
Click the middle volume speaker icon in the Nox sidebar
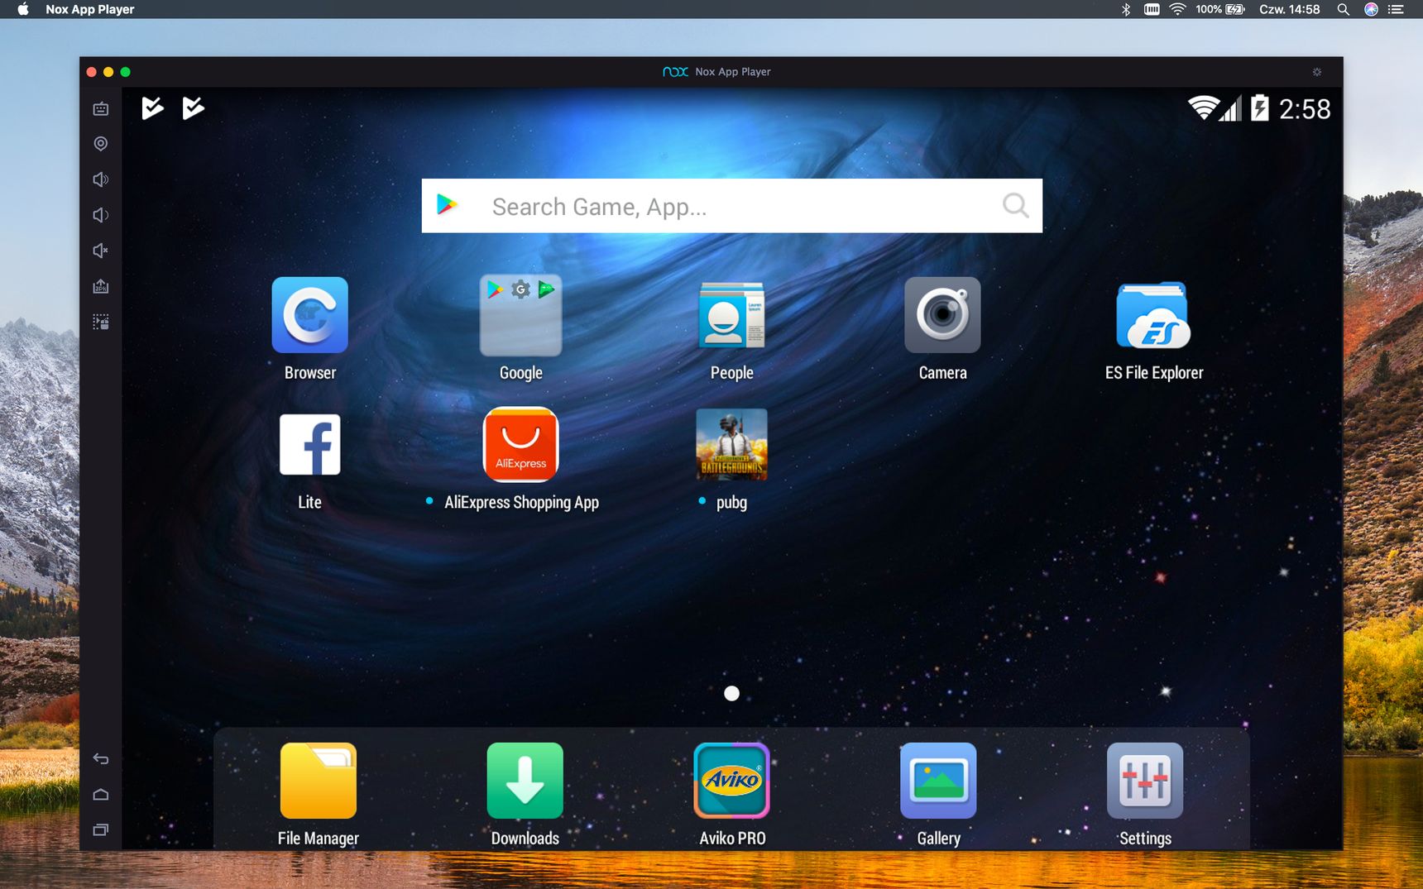pos(101,215)
